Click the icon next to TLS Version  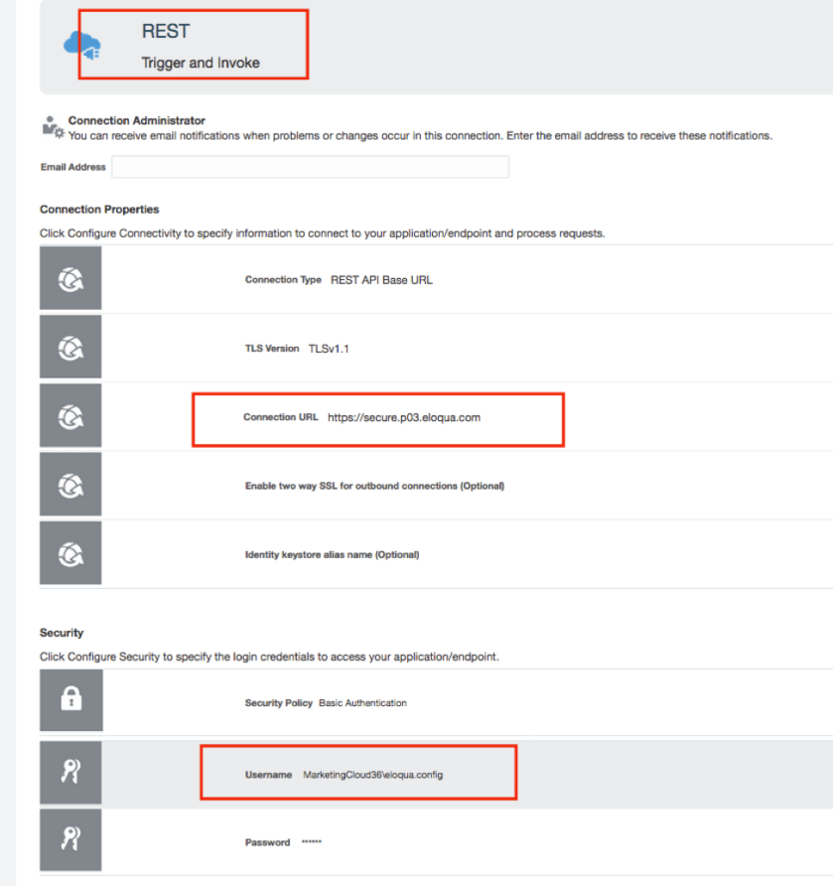point(70,349)
